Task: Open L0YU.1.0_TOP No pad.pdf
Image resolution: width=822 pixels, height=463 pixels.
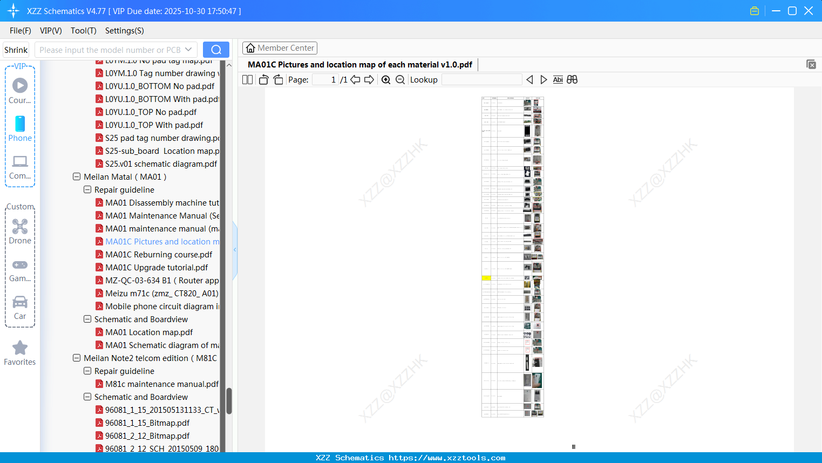Action: pos(146,112)
